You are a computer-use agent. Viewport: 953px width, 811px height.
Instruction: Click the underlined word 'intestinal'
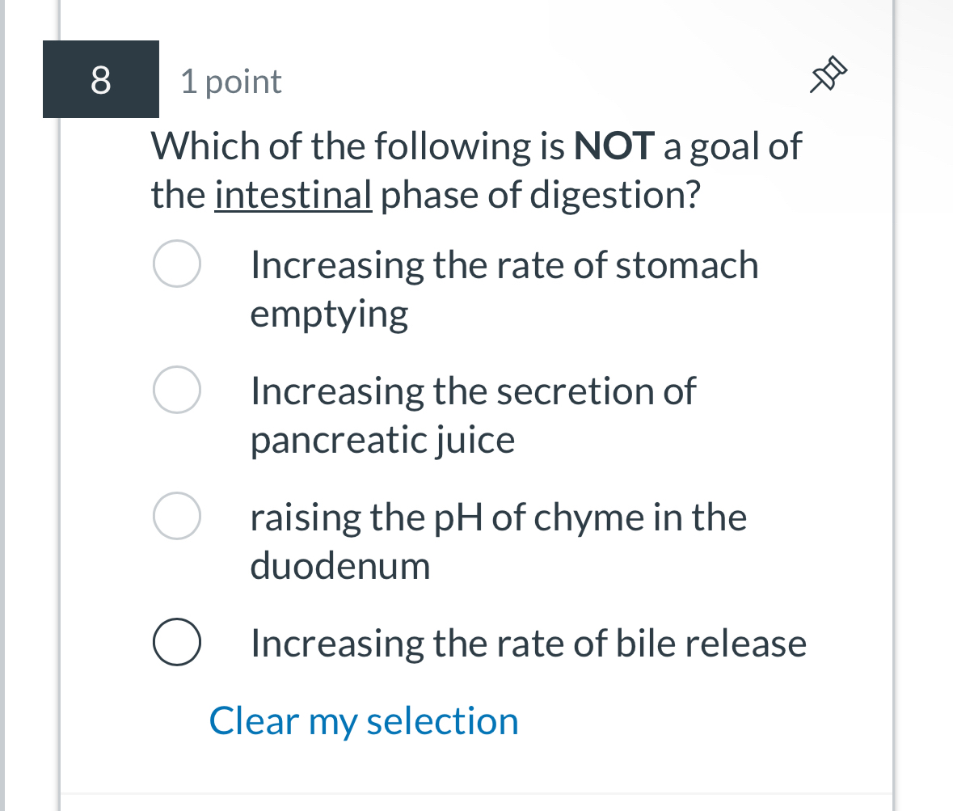tap(293, 194)
